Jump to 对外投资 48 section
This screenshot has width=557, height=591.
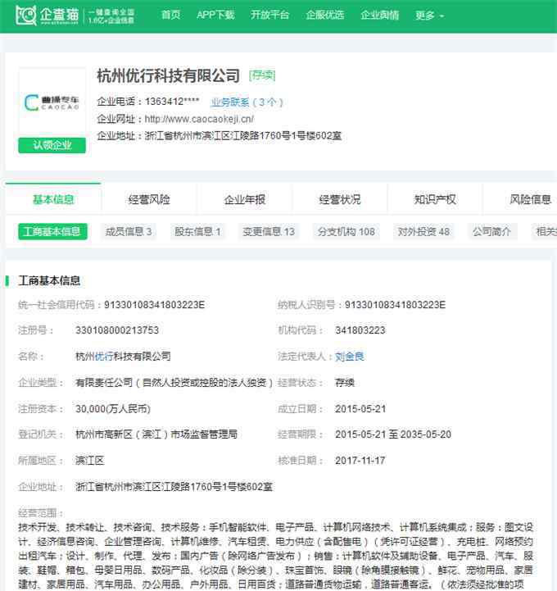tap(423, 231)
